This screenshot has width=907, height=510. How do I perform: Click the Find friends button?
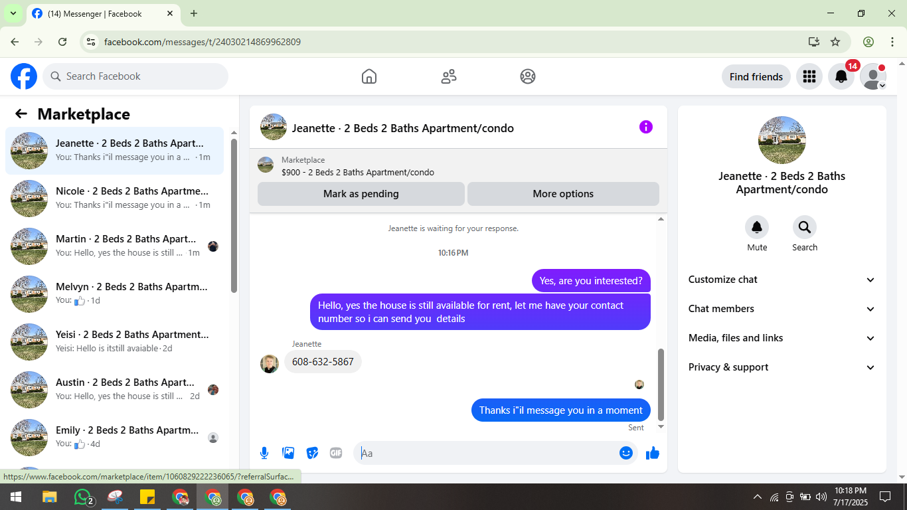click(756, 76)
